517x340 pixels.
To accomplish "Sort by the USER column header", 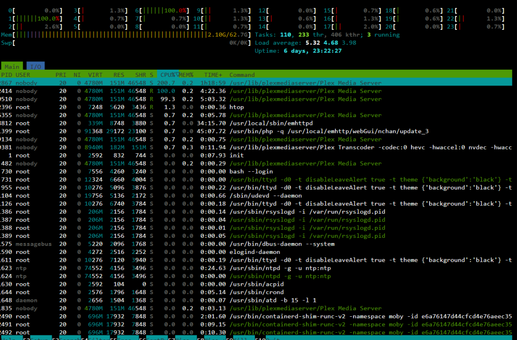I will pyautogui.click(x=23, y=75).
